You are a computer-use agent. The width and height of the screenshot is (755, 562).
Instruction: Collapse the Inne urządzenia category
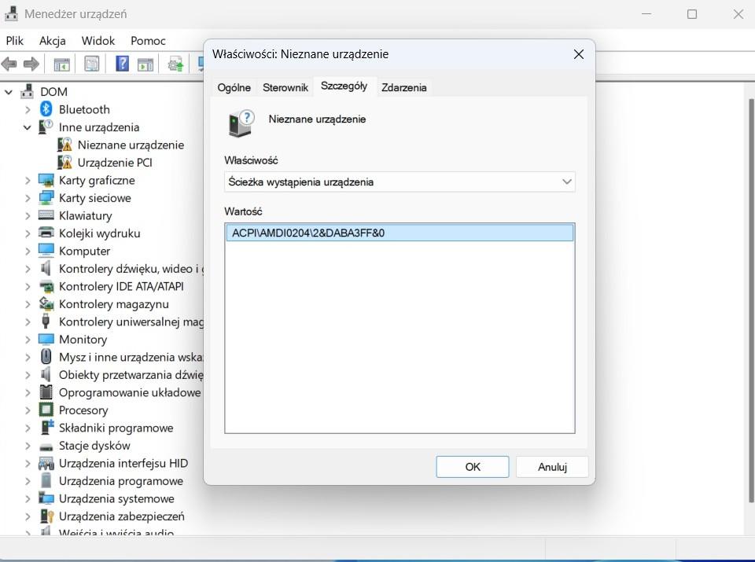pyautogui.click(x=28, y=127)
